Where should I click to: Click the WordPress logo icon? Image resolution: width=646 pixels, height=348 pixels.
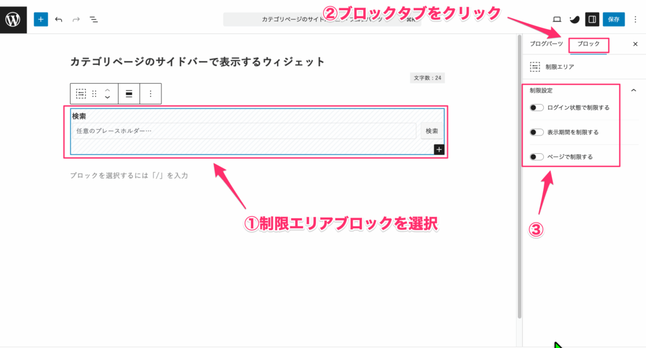tap(13, 20)
